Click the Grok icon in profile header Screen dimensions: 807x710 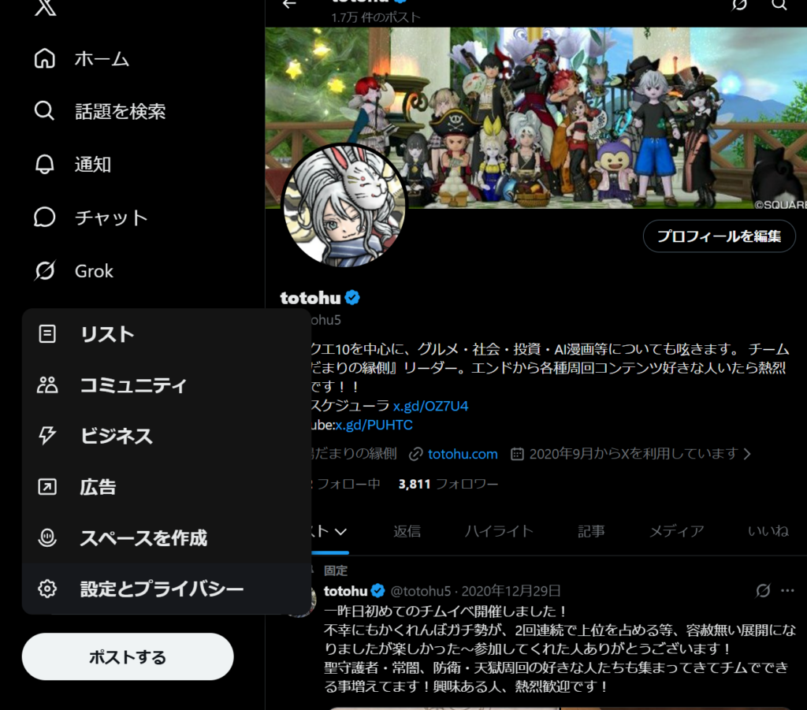739,6
